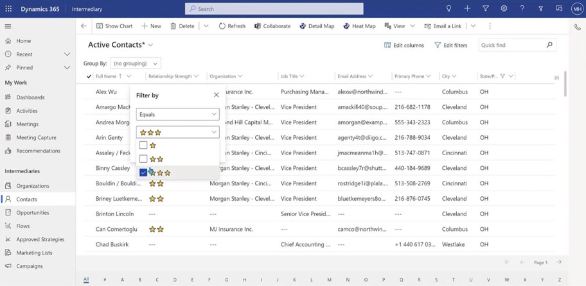Screen dimensions: 586x286
Task: Open Meeting Capture in sidebar
Action: tap(36, 138)
